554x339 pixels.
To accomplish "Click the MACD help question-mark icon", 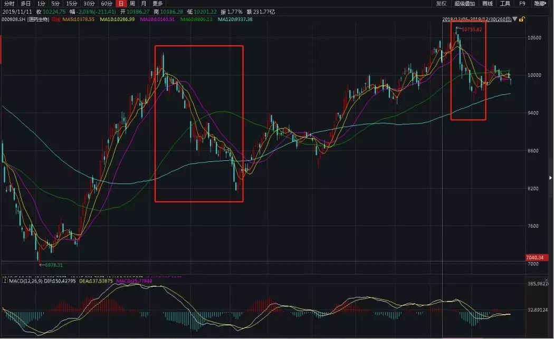I will 5,280.
